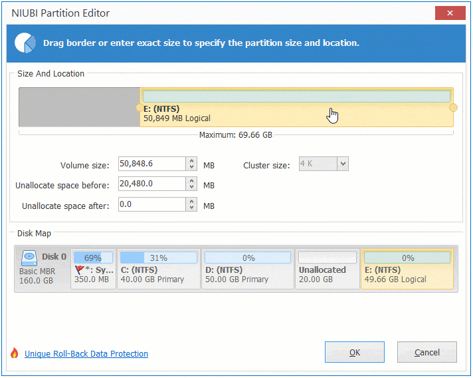Decrease Unallocate space after value

coord(192,208)
